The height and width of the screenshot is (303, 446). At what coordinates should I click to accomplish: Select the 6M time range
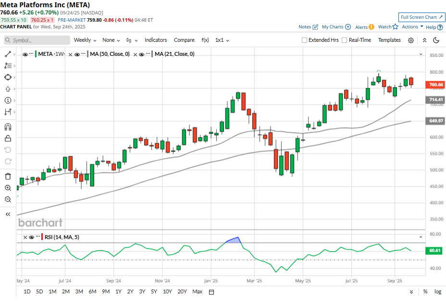pyautogui.click(x=92, y=291)
